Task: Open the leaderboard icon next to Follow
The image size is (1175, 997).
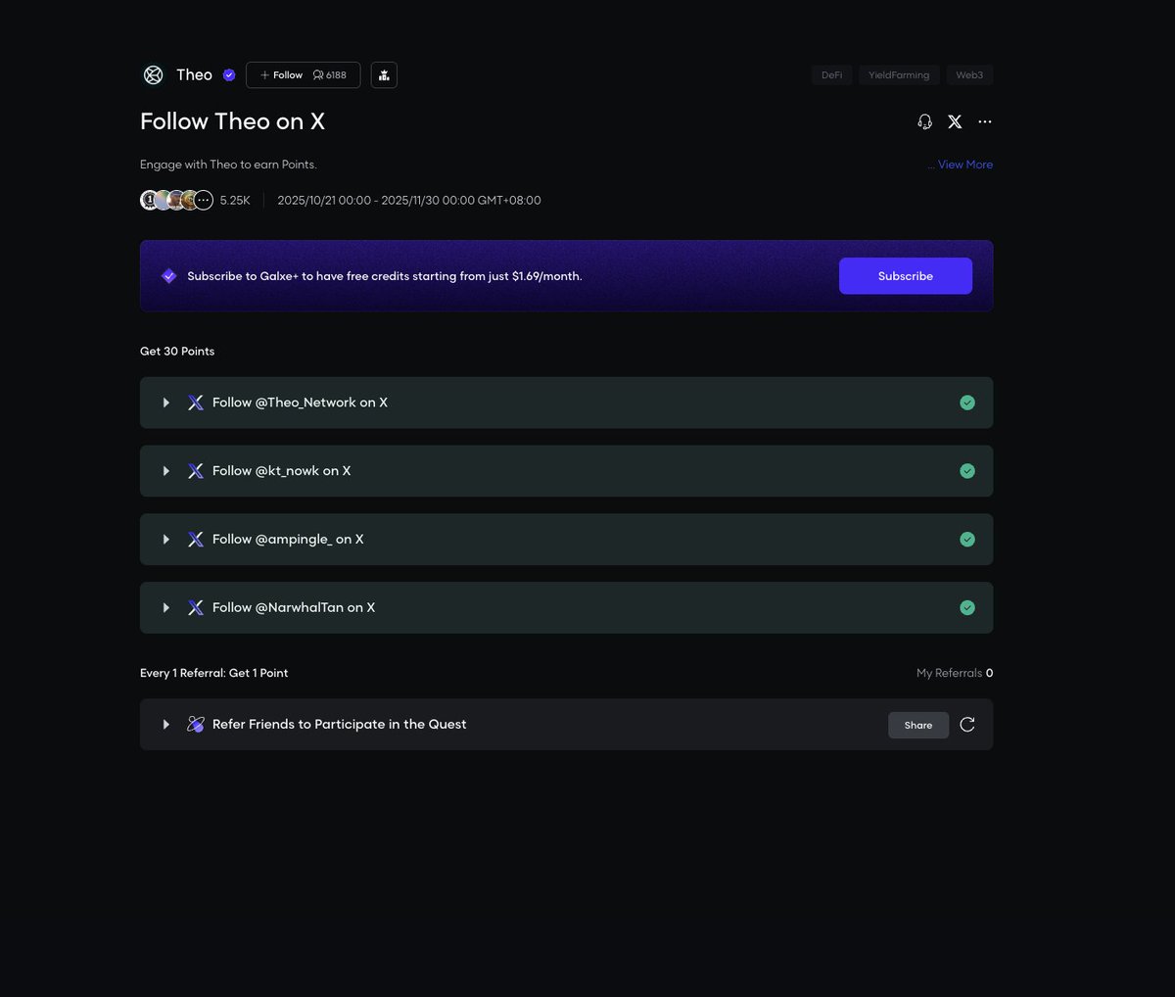Action: click(384, 75)
